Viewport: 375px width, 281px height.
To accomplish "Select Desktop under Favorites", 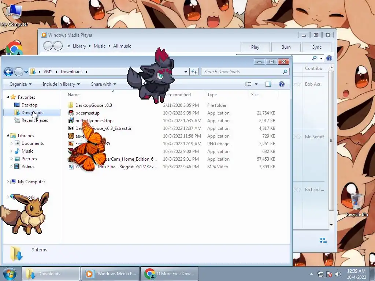I will point(29,105).
